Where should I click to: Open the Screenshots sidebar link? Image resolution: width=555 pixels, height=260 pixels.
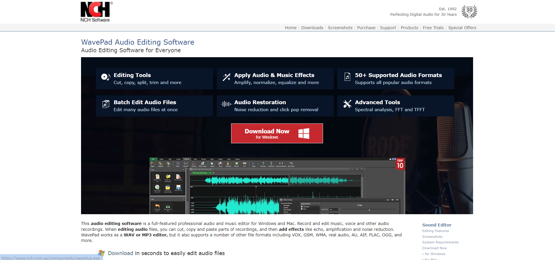[432, 237]
